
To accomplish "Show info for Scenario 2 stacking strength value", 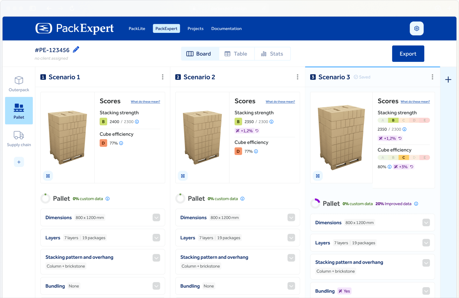I will click(272, 122).
